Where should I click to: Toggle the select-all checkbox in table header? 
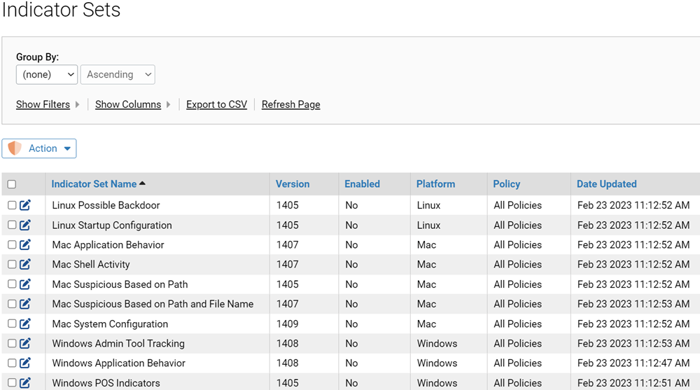click(x=12, y=184)
